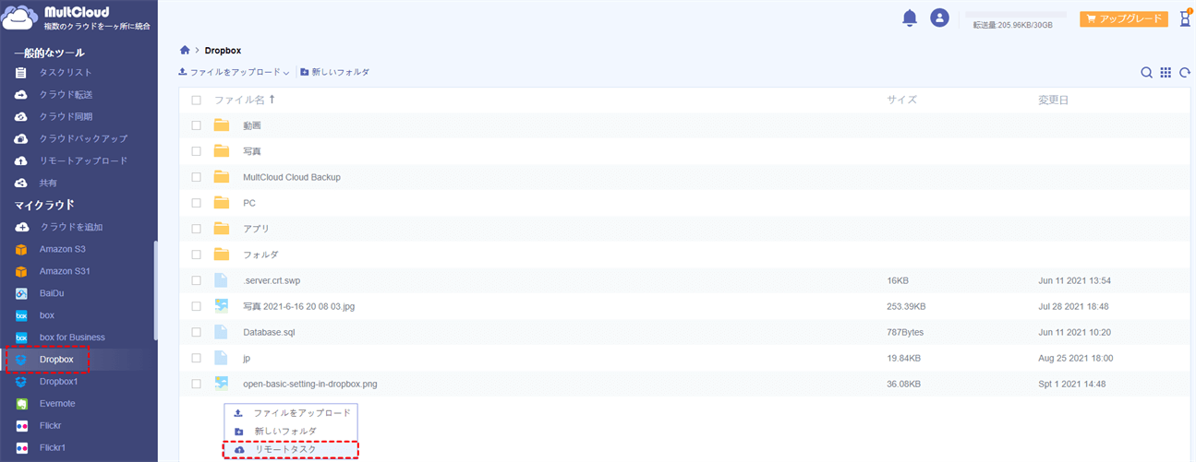The image size is (1196, 462).
Task: Choose ファイルをアップロード in context menu
Action: pos(291,412)
